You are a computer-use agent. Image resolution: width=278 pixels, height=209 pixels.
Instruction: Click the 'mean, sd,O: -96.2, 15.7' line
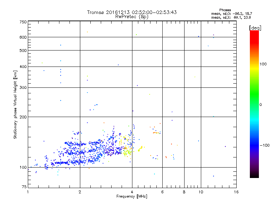point(231,14)
